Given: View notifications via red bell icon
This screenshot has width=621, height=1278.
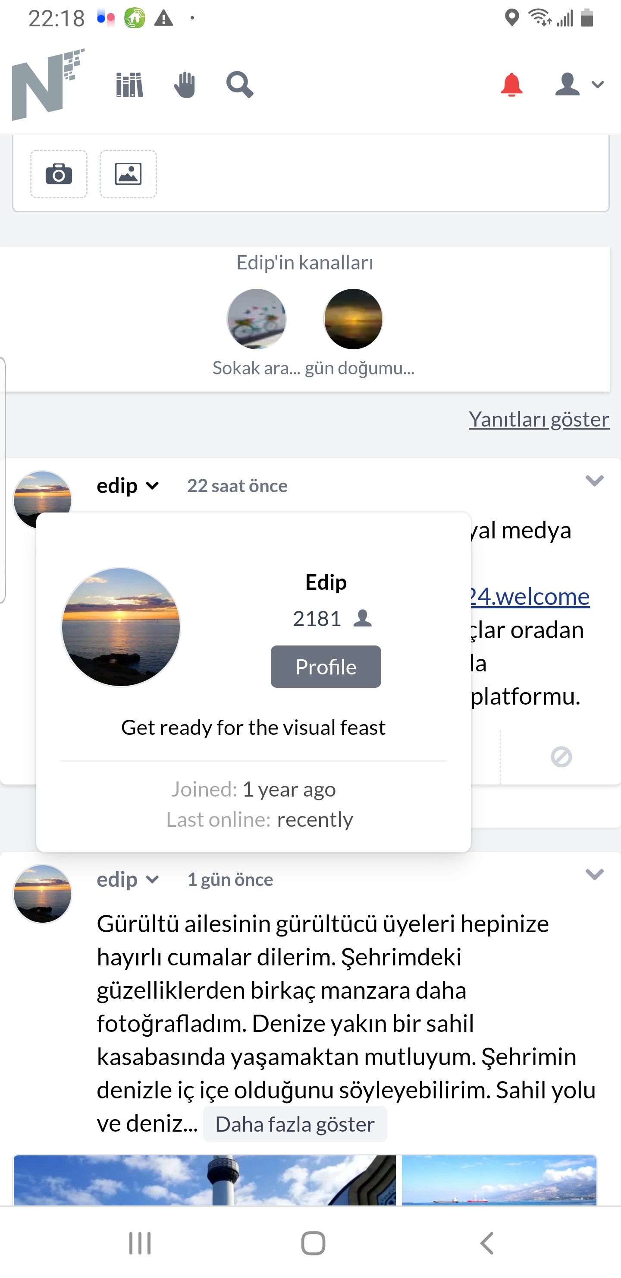Looking at the screenshot, I should [x=511, y=84].
